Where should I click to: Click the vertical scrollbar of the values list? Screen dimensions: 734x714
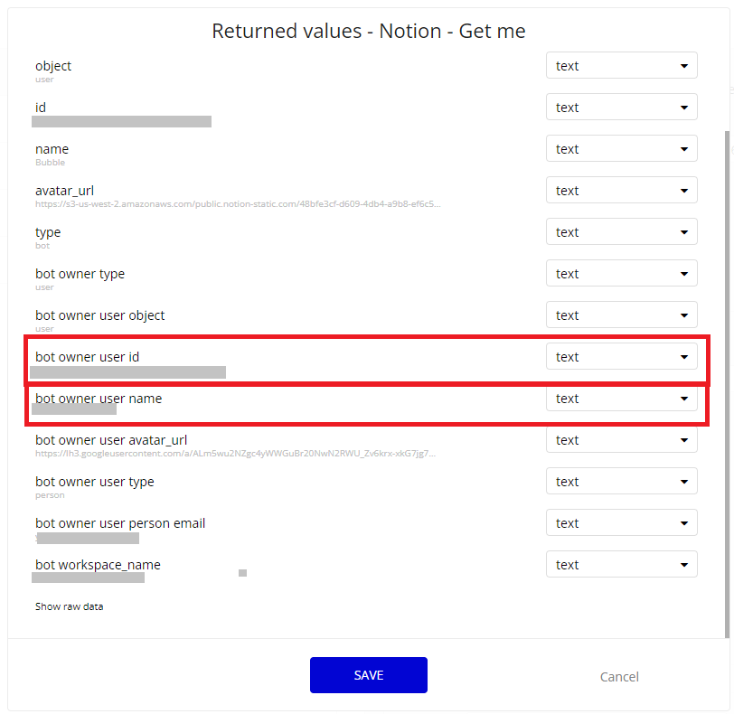(x=727, y=384)
